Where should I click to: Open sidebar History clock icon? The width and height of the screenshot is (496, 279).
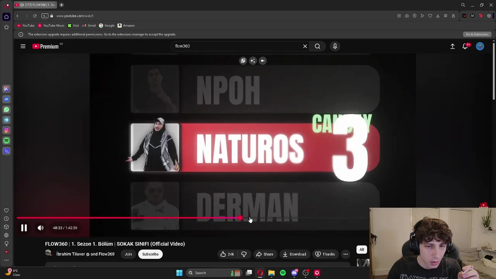click(x=6, y=219)
